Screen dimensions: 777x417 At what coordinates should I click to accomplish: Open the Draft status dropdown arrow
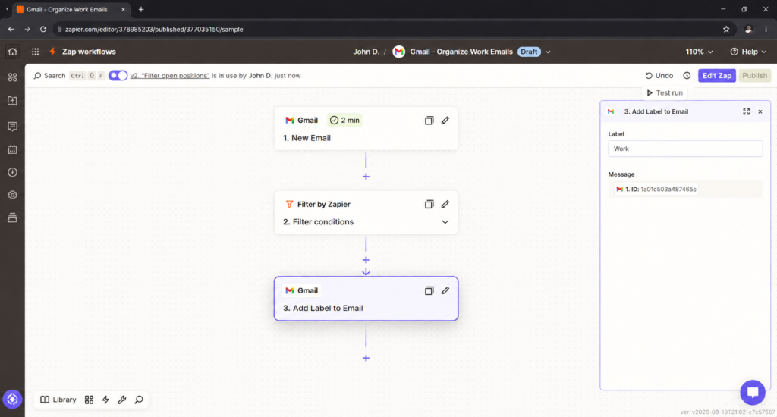[548, 52]
